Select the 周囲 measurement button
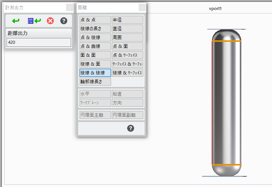The image size is (272, 187). [x=127, y=38]
